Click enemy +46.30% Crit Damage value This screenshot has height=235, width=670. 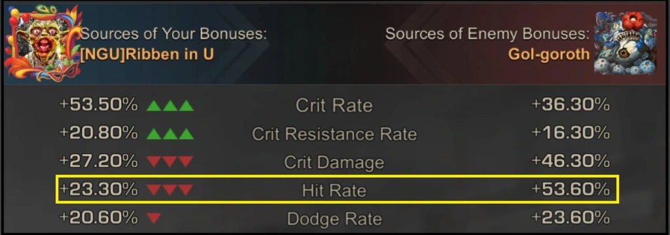point(571,162)
